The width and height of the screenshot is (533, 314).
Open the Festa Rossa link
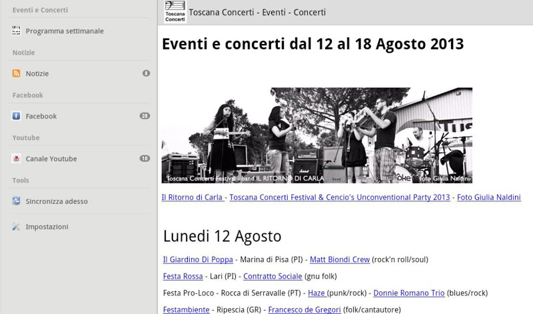[183, 276]
